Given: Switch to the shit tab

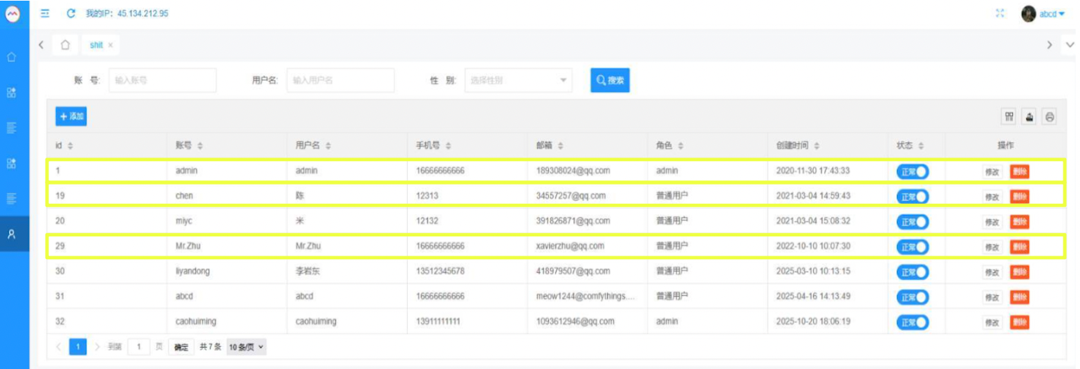Looking at the screenshot, I should click(x=96, y=45).
